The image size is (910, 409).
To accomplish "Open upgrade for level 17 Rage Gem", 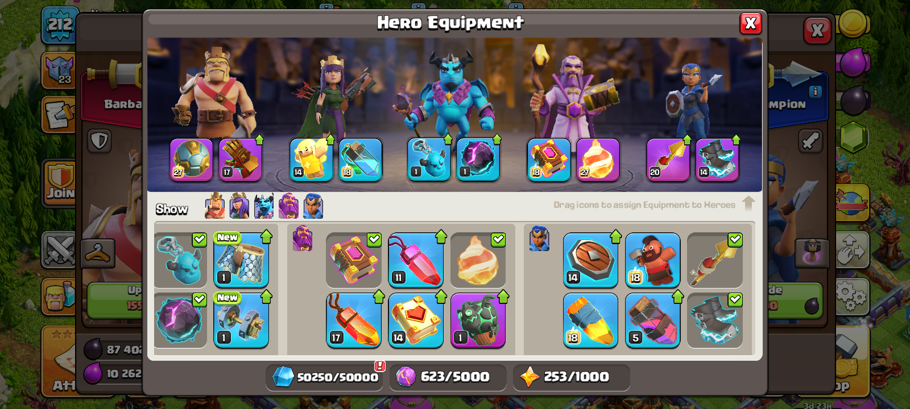I will click(353, 320).
